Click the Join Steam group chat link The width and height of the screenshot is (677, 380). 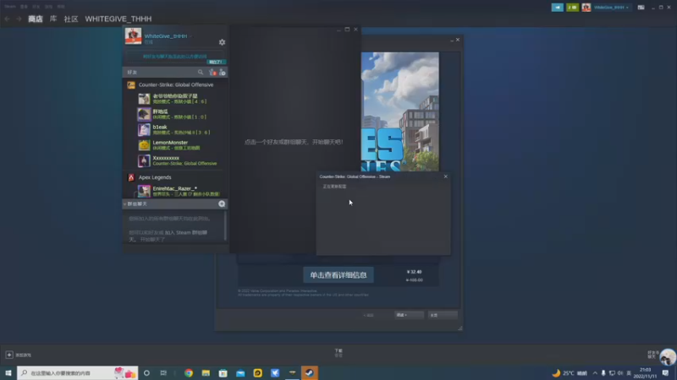[x=185, y=233]
